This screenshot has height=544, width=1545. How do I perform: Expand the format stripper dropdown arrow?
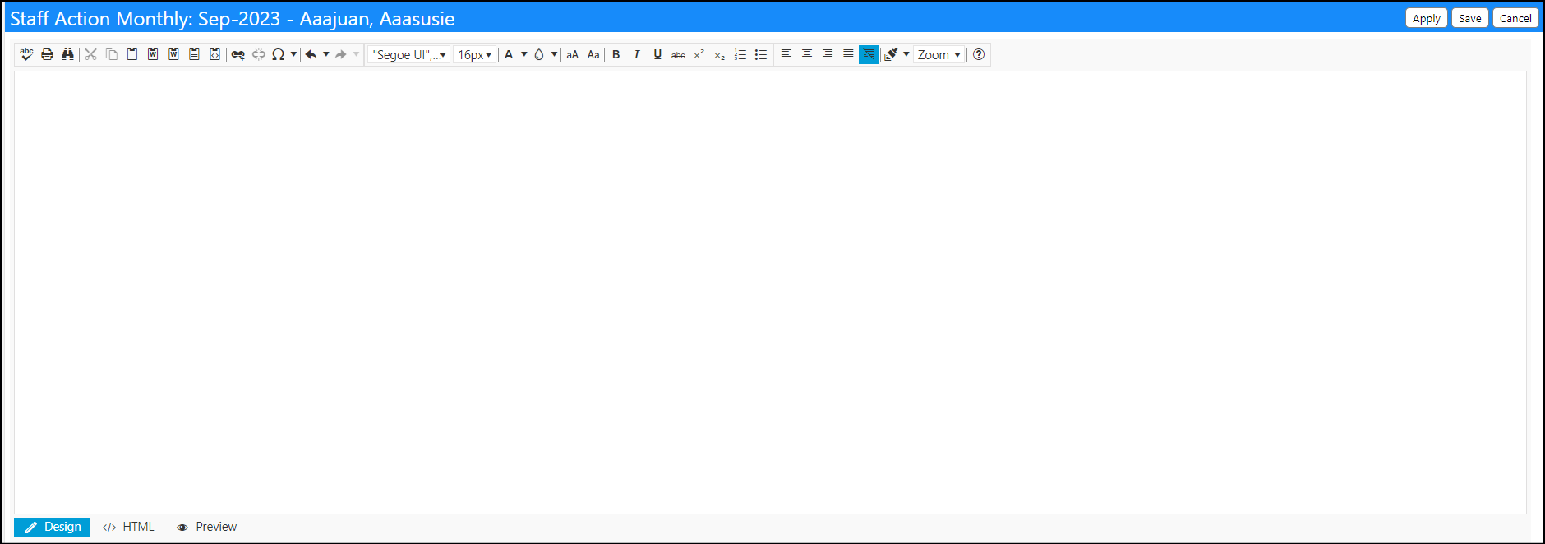[x=906, y=54]
